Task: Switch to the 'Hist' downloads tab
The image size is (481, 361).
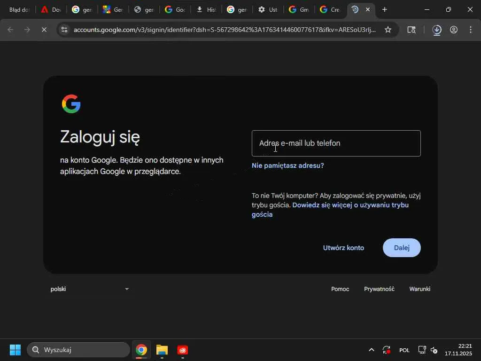Action: pos(206,9)
